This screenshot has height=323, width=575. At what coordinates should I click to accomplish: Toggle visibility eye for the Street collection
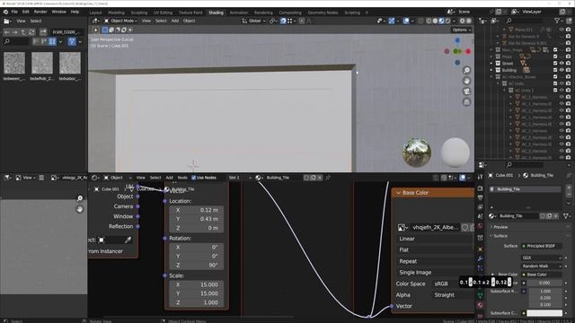(x=562, y=64)
